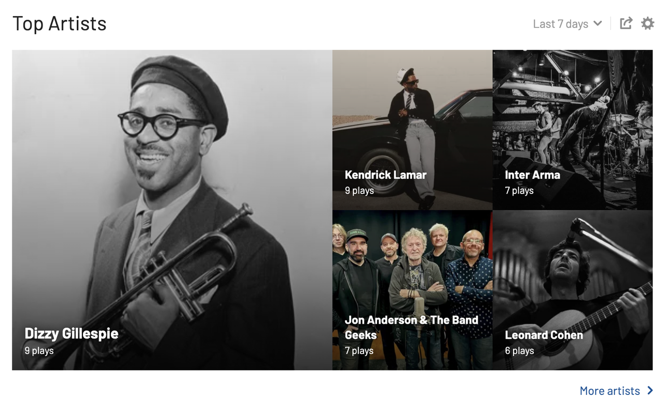Open Jon Anderson & The Band Geeks link
Screen dimensions: 664x401
coord(411,327)
